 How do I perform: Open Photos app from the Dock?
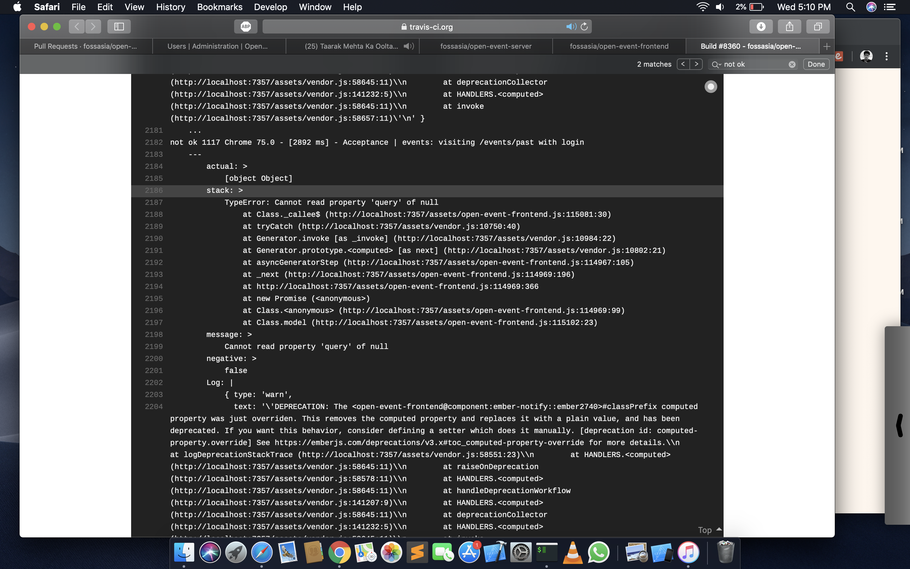pyautogui.click(x=391, y=552)
